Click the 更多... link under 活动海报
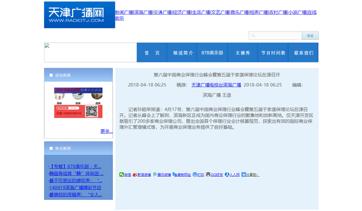 point(106,131)
